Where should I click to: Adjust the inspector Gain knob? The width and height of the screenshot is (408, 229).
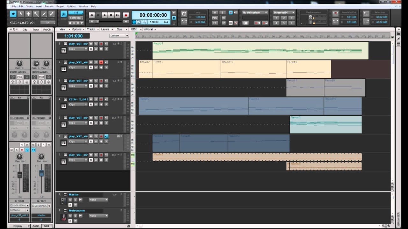[19, 63]
